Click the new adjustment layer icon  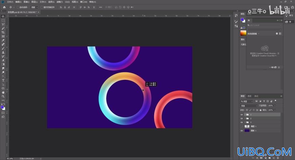[x=265, y=158]
